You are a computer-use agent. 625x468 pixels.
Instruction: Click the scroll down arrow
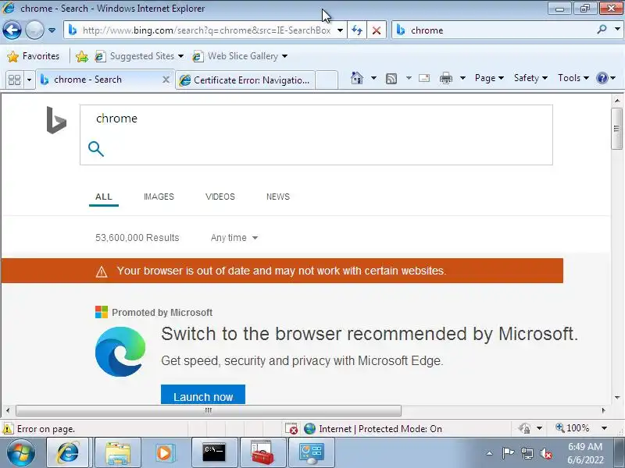[x=617, y=398]
